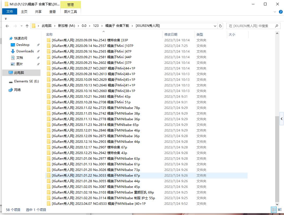Select folder 2021.02.20 No.3114 制服 护士 55p
This screenshot has height=215, width=284.
pos(103,198)
